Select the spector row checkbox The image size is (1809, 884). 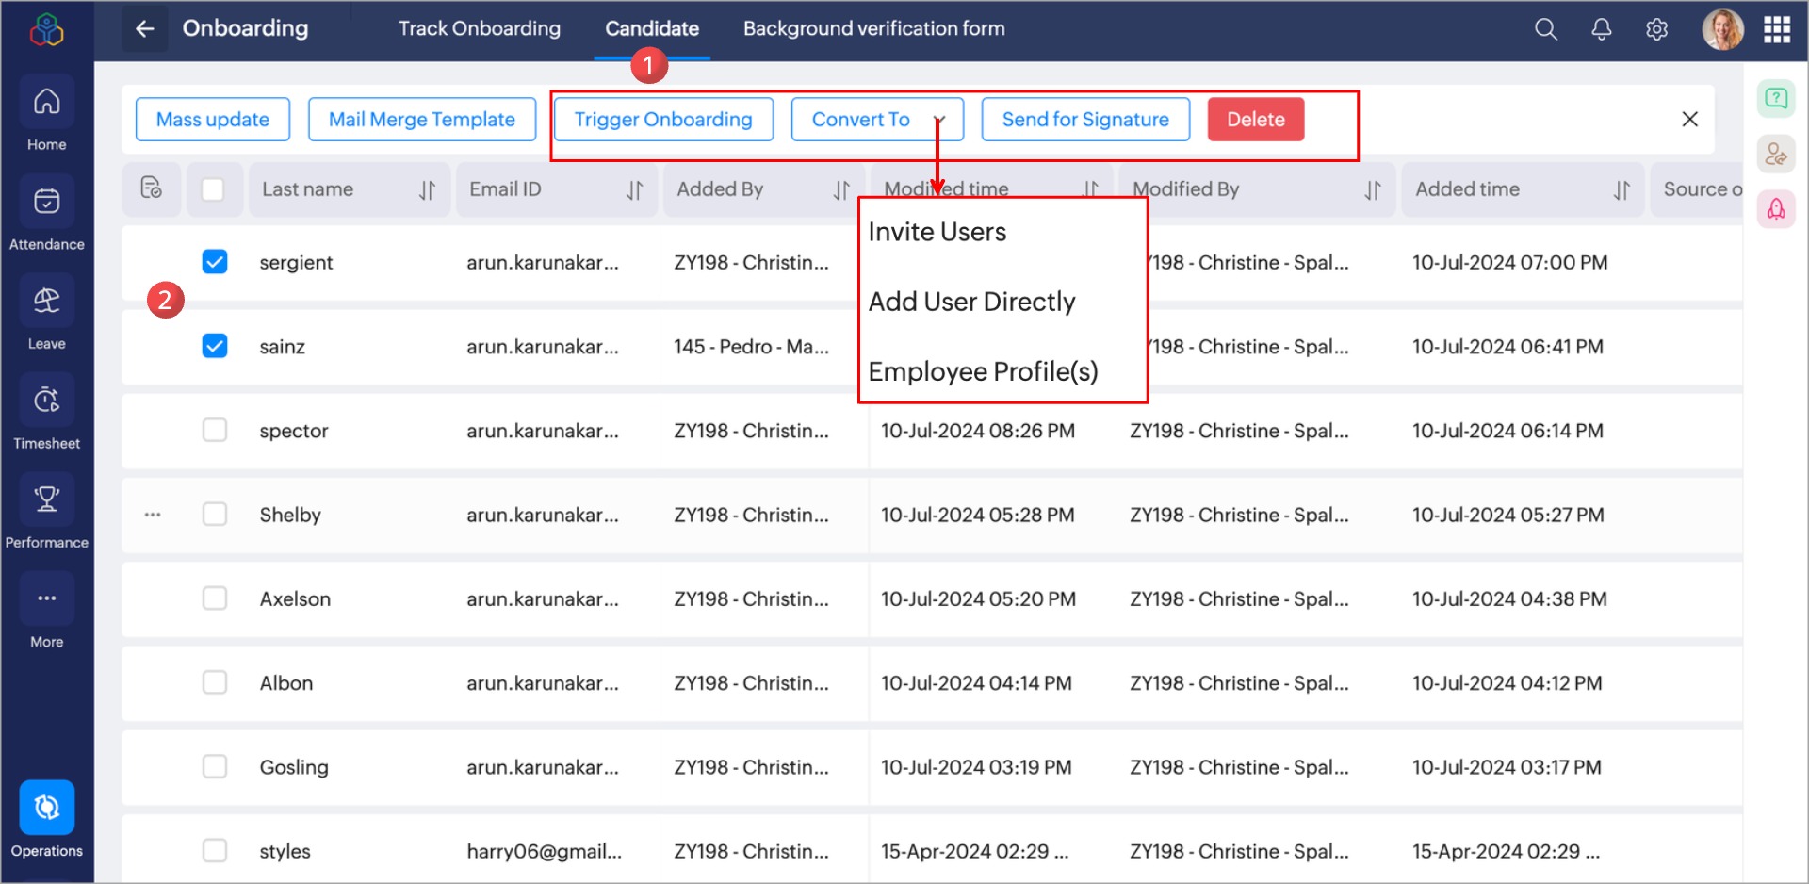pos(215,431)
